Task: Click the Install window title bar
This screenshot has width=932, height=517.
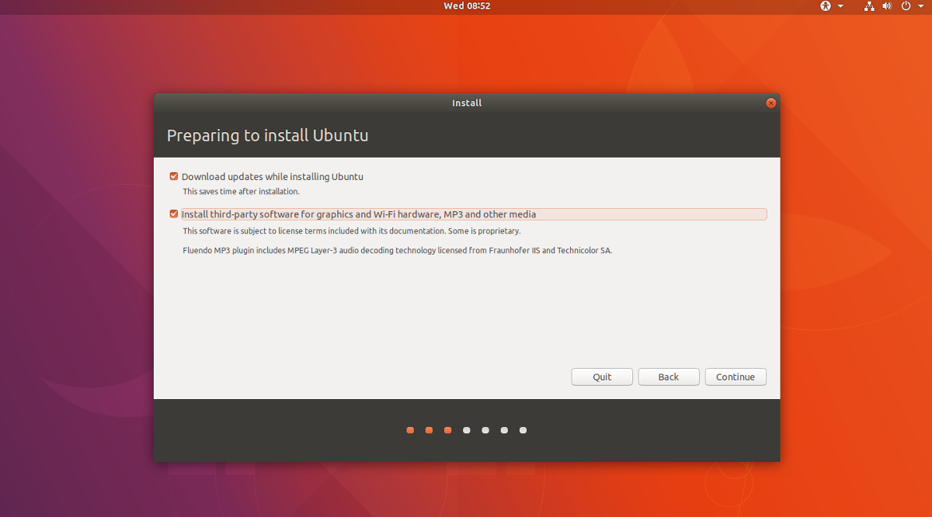Action: (466, 102)
